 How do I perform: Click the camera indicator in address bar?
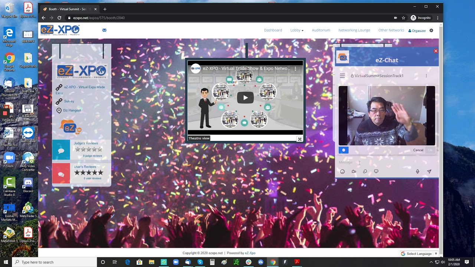[396, 18]
